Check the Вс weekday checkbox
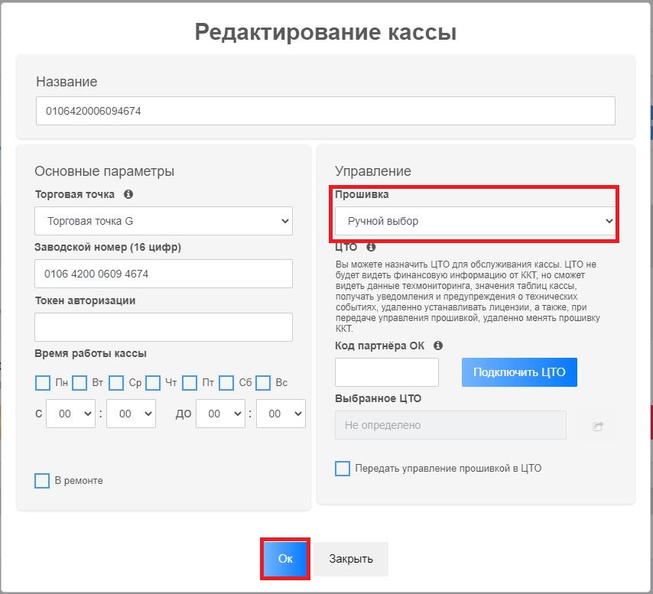The image size is (653, 594). [263, 382]
